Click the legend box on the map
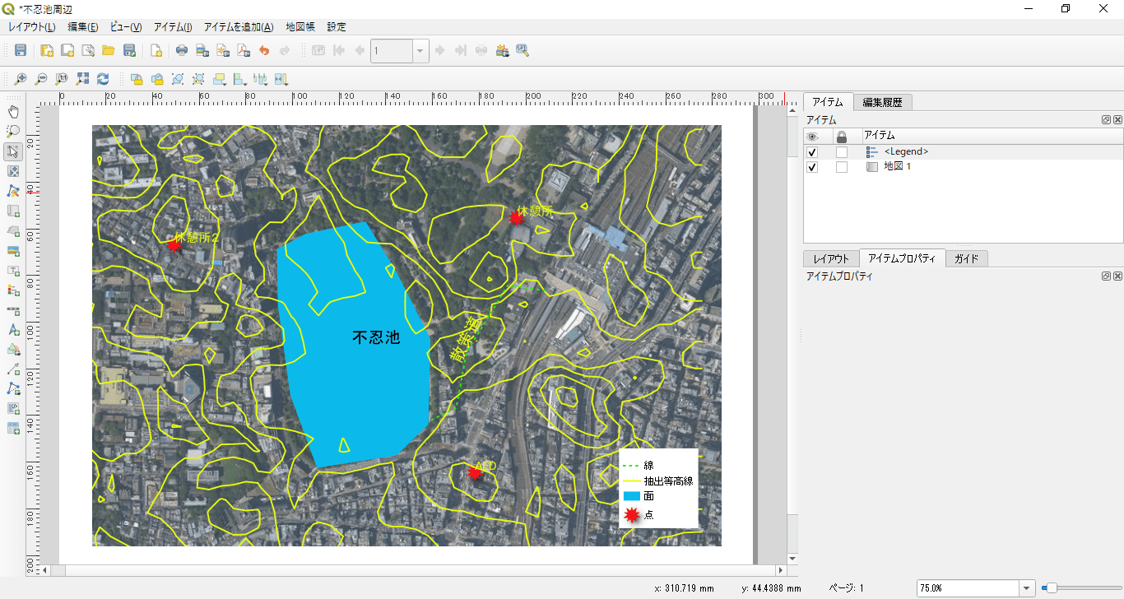The width and height of the screenshot is (1124, 599). [658, 488]
